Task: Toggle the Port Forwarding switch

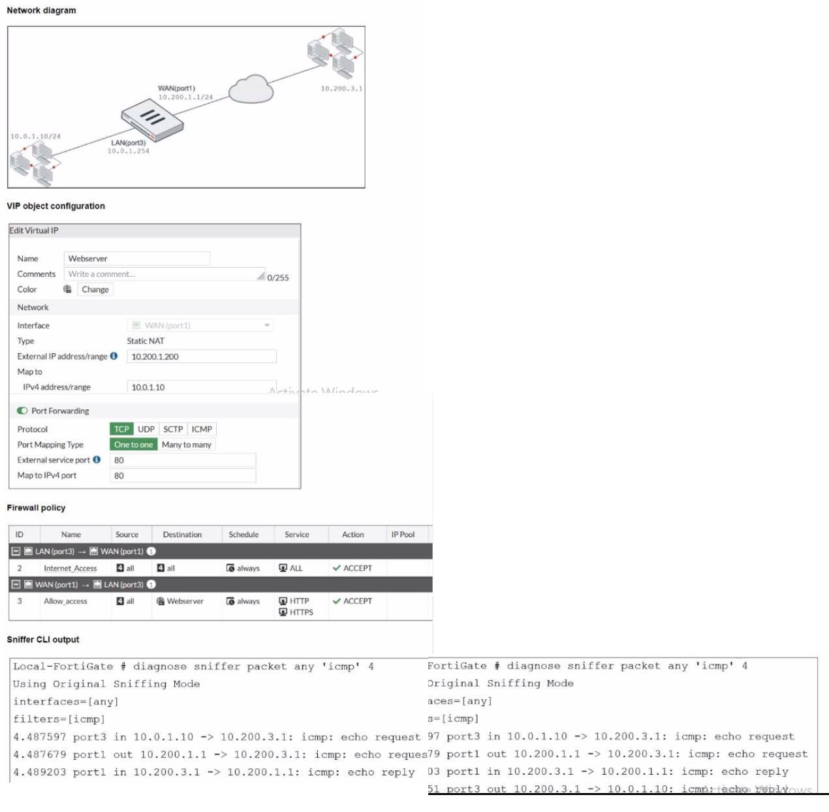Action: click(23, 411)
